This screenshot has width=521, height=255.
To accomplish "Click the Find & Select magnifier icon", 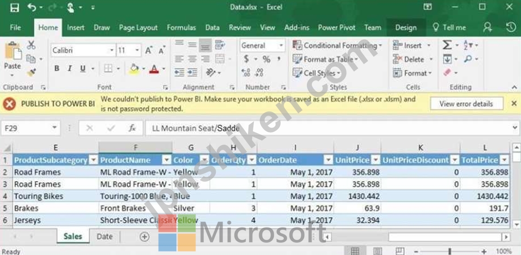I will pos(468,59).
